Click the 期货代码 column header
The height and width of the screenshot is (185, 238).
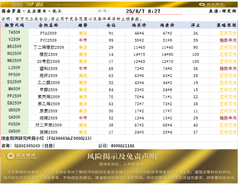coord(14,25)
